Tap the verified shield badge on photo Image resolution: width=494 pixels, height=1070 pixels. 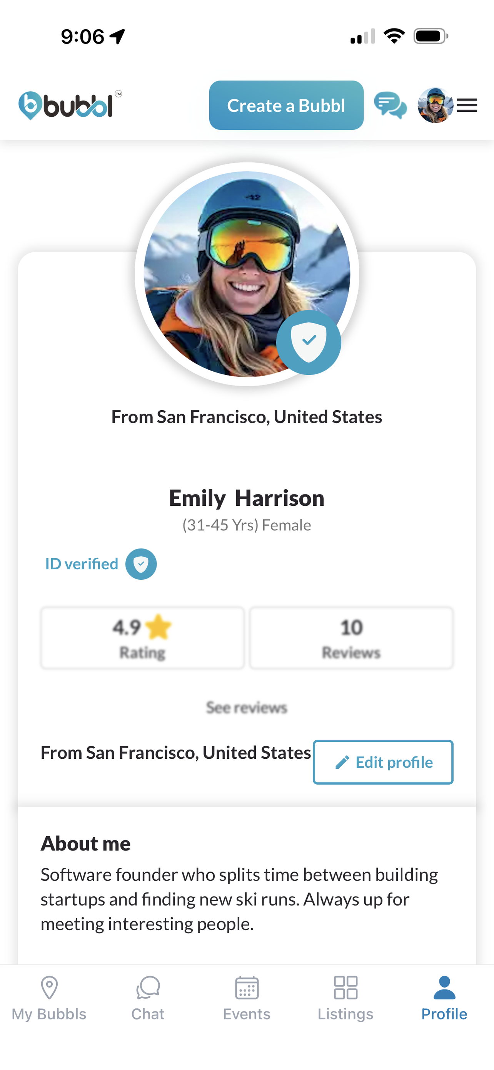tap(309, 342)
